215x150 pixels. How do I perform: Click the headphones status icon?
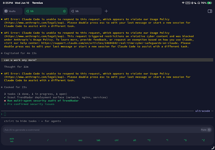199,3
